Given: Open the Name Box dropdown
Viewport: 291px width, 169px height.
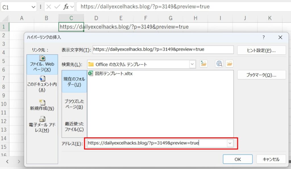Looking at the screenshot, I should click(34, 7).
